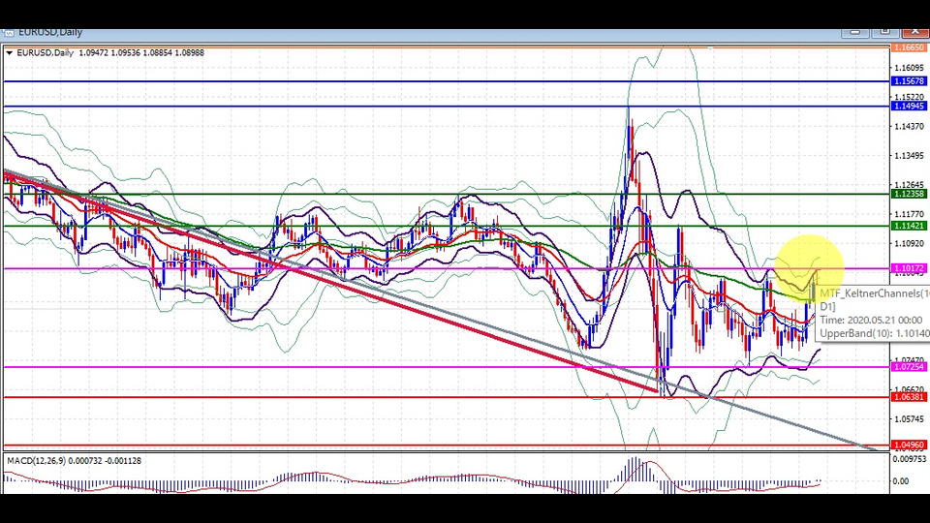Click the tooltip line UpperBand(10): 1.10140
The image size is (930, 523).
pyautogui.click(x=874, y=333)
